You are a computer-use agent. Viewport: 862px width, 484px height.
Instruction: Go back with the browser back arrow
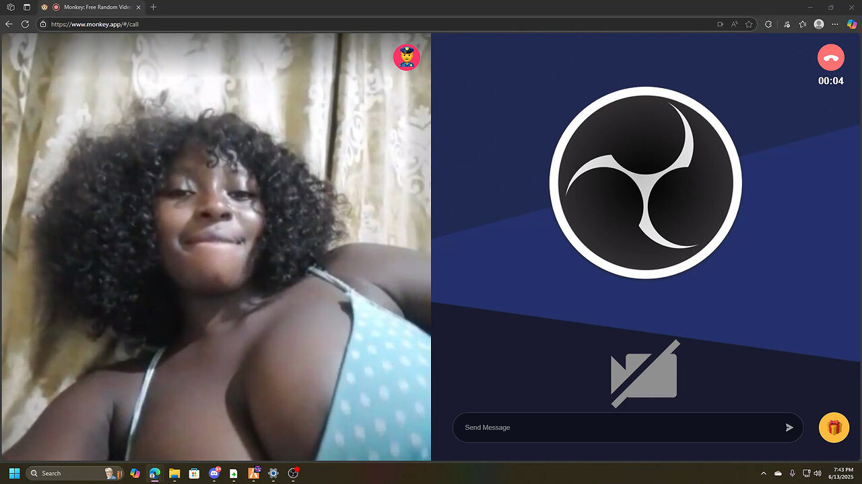[x=9, y=24]
